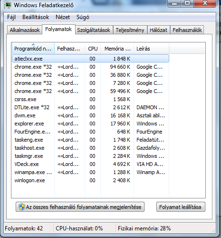Select the winlogon.exe process
Image resolution: width=221 pixels, height=238 pixels.
point(91,180)
